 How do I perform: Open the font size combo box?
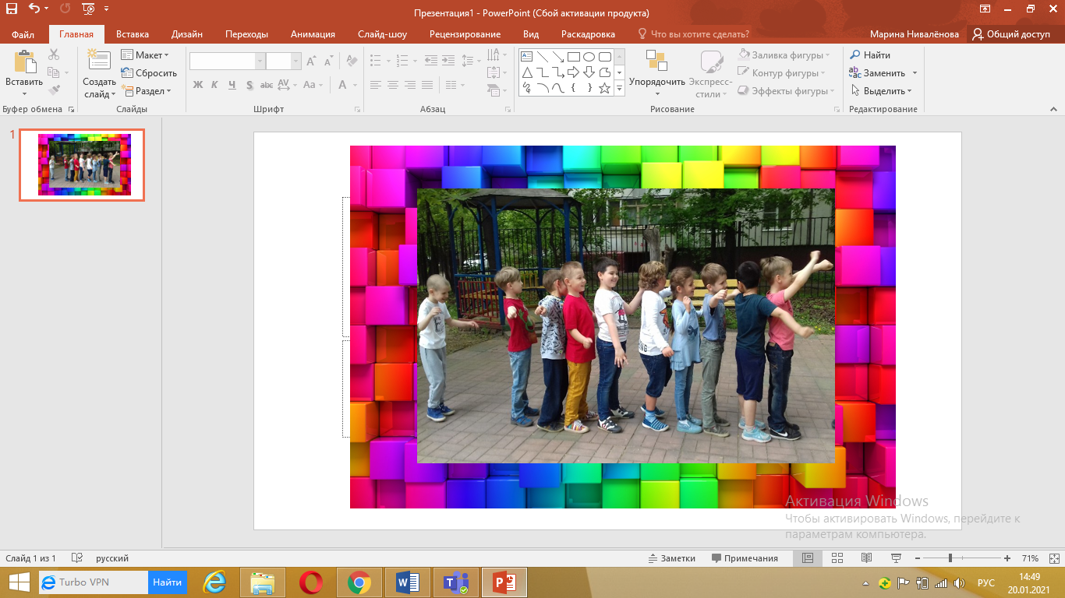point(284,61)
